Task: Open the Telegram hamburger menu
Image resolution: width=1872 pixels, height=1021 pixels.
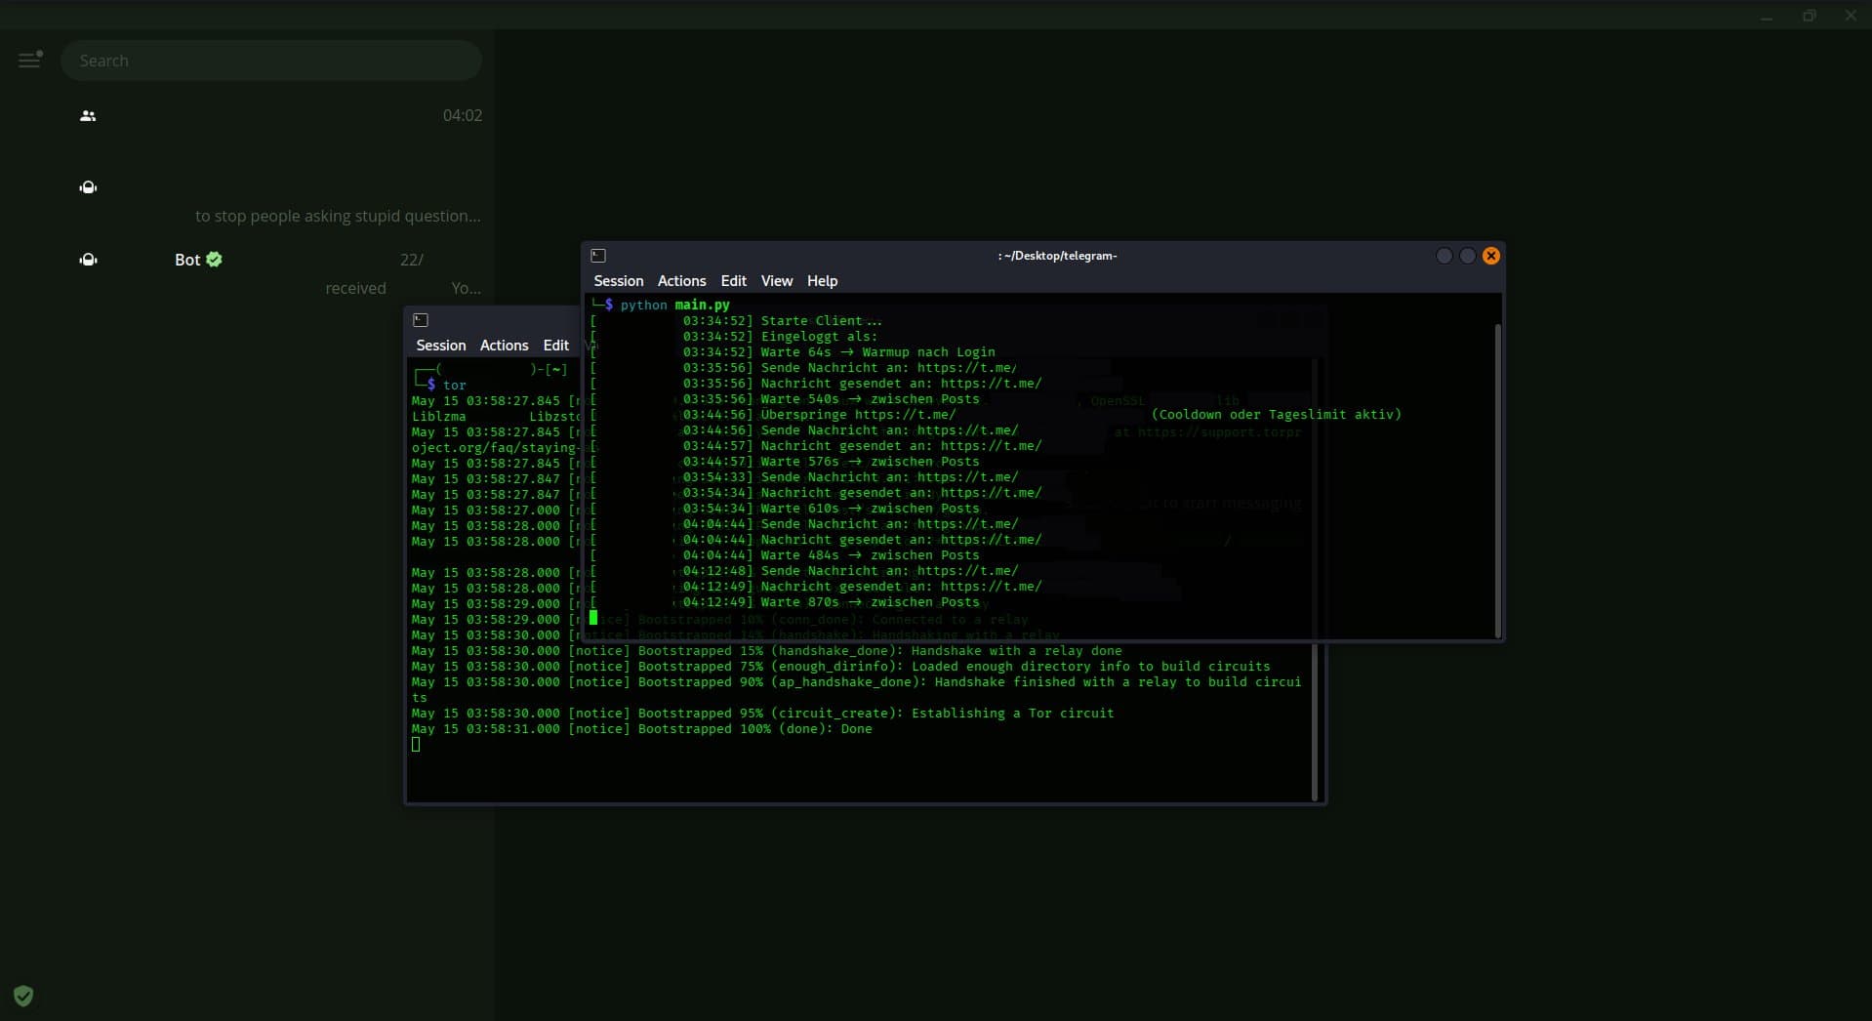Action: pos(30,61)
